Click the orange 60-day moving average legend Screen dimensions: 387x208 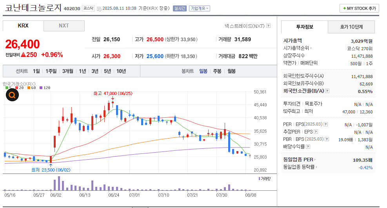point(32,88)
